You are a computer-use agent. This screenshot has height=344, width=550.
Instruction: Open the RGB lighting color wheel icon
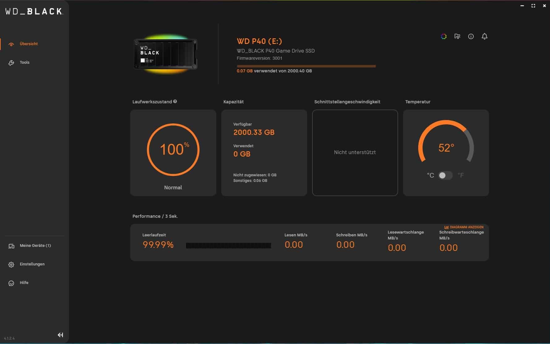(444, 37)
